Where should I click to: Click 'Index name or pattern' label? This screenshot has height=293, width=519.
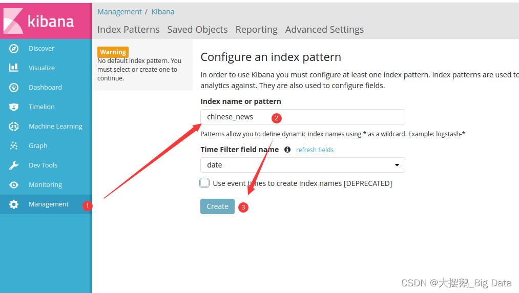click(x=241, y=101)
